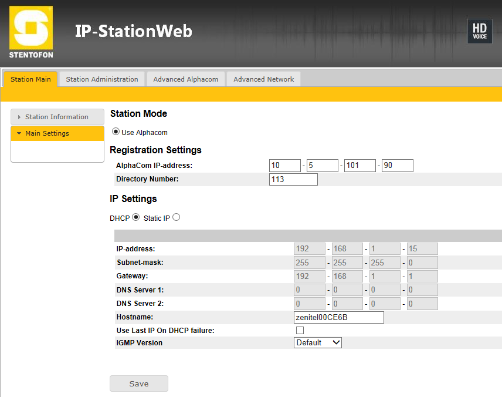Image resolution: width=502 pixels, height=397 pixels.
Task: Click the Directory Number input field
Action: (x=293, y=179)
